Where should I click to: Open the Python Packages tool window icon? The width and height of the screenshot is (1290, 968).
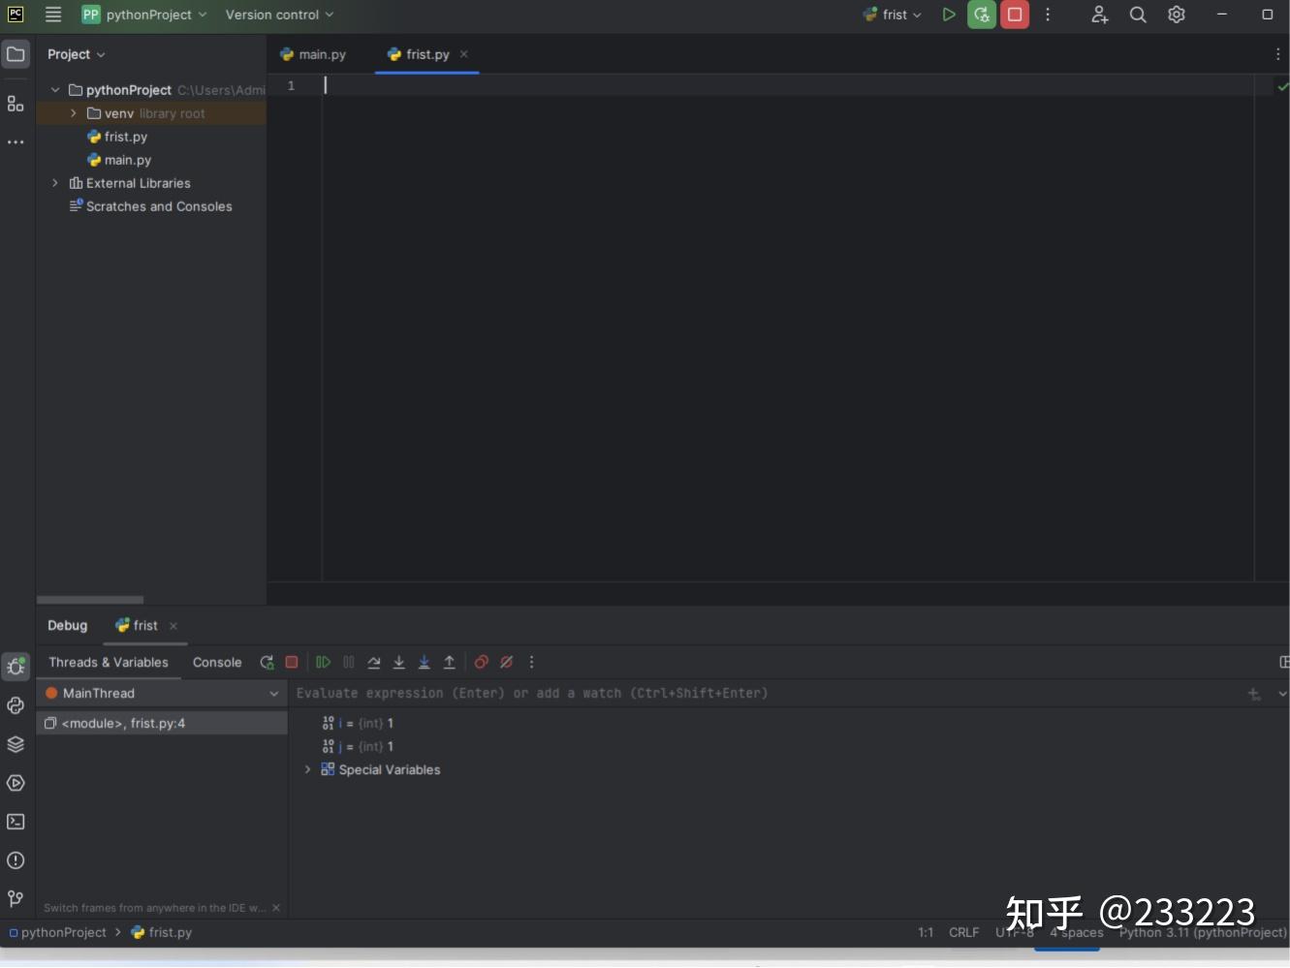point(16,744)
